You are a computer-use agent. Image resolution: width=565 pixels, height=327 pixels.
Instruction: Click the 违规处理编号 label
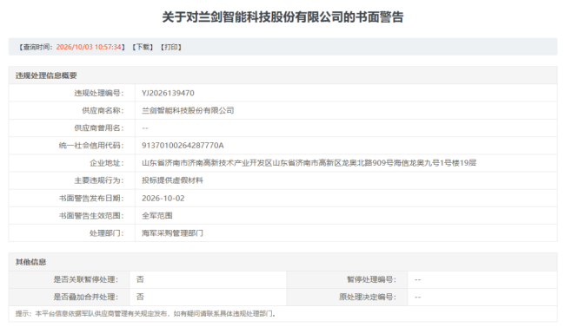(x=99, y=93)
